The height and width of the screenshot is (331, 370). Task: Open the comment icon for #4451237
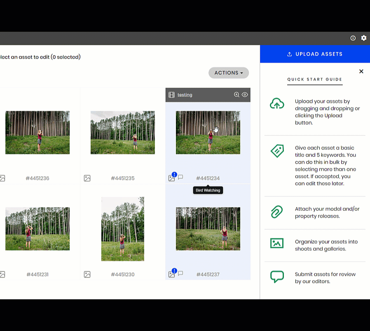click(x=180, y=273)
